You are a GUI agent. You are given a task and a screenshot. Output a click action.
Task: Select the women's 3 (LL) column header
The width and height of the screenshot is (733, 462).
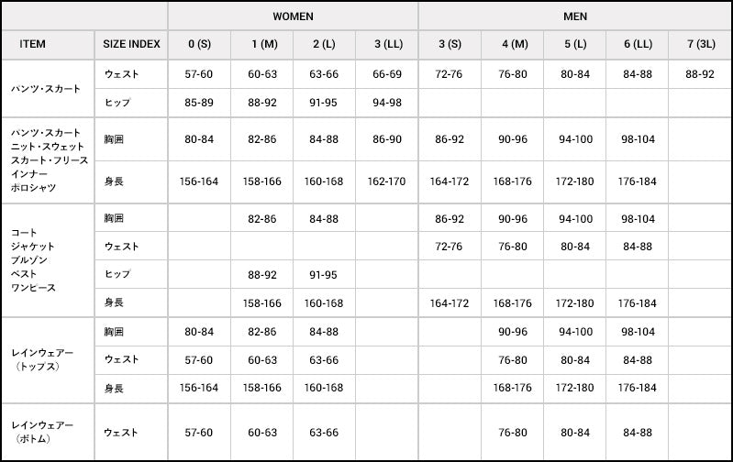(386, 44)
